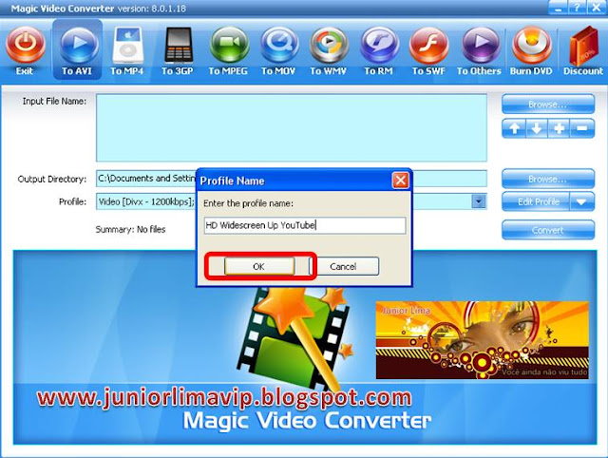This screenshot has width=608, height=458.
Task: Move selected file down with arrow button
Action: coord(537,128)
